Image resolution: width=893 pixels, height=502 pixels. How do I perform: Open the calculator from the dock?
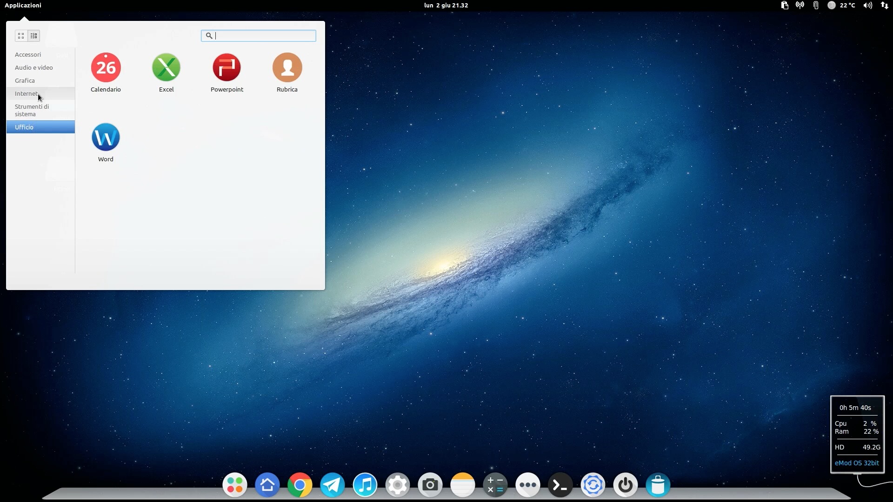click(x=495, y=485)
